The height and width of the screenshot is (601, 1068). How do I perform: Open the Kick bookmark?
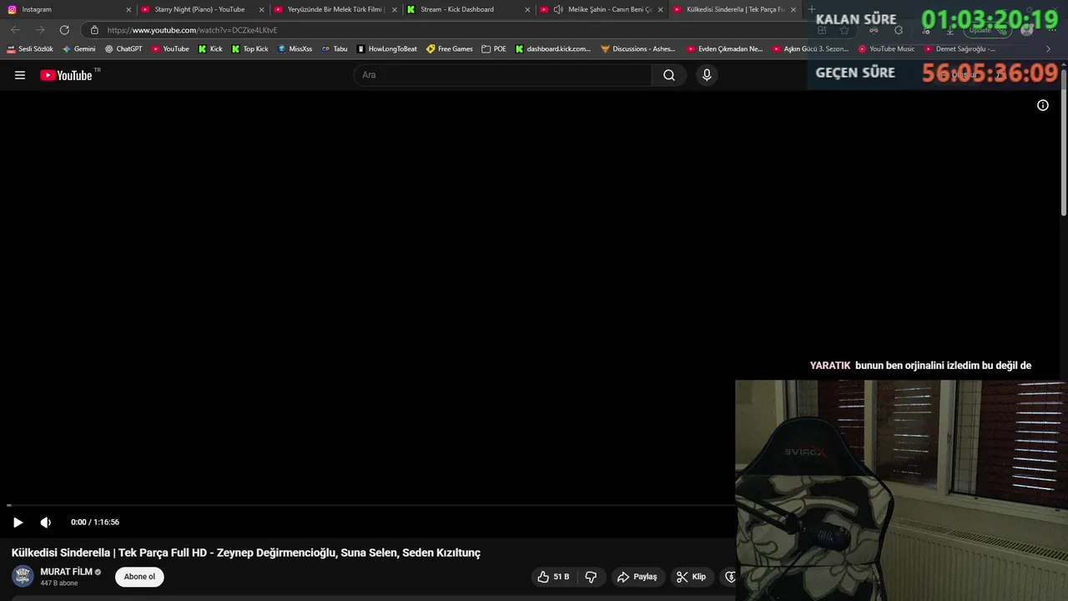210,49
